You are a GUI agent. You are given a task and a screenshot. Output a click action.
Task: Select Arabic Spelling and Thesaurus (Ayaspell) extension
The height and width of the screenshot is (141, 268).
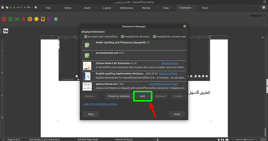point(134,45)
